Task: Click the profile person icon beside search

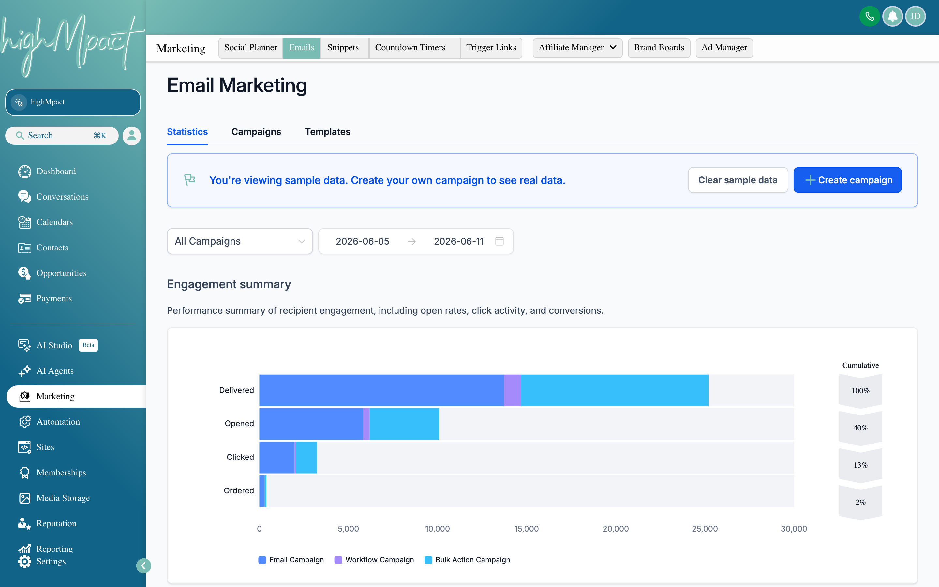Action: coord(131,136)
